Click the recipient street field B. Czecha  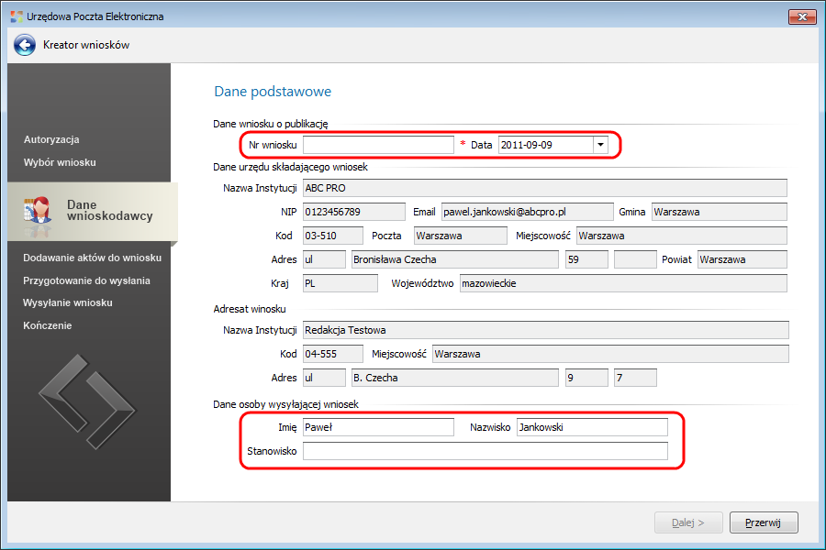point(454,378)
